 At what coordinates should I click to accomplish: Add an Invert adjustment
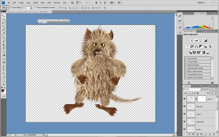(190, 53)
